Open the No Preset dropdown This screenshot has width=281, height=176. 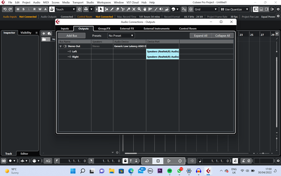(x=121, y=35)
